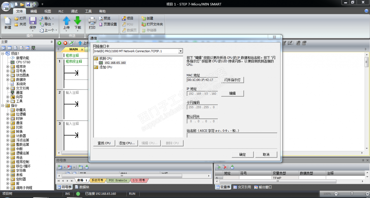Image resolution: width=370 pixels, height=198 pixels.
Task: Open the 工具 ribbon tab
Action: (88, 11)
